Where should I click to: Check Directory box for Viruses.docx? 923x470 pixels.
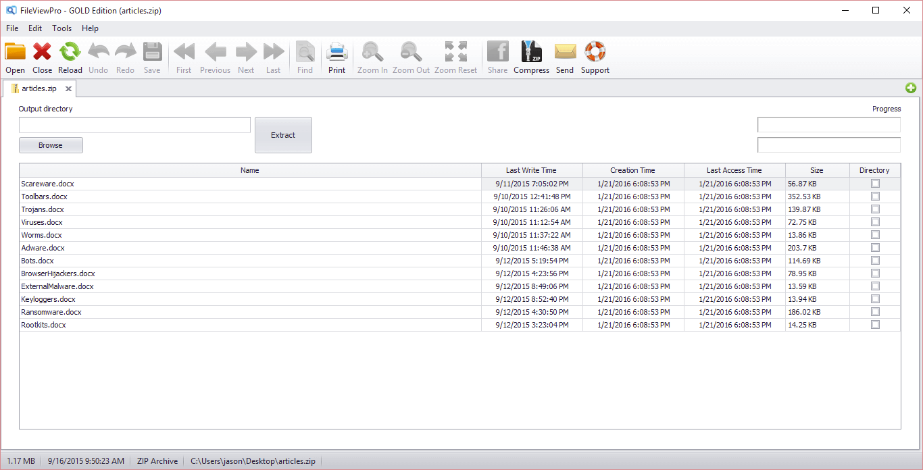(x=876, y=222)
